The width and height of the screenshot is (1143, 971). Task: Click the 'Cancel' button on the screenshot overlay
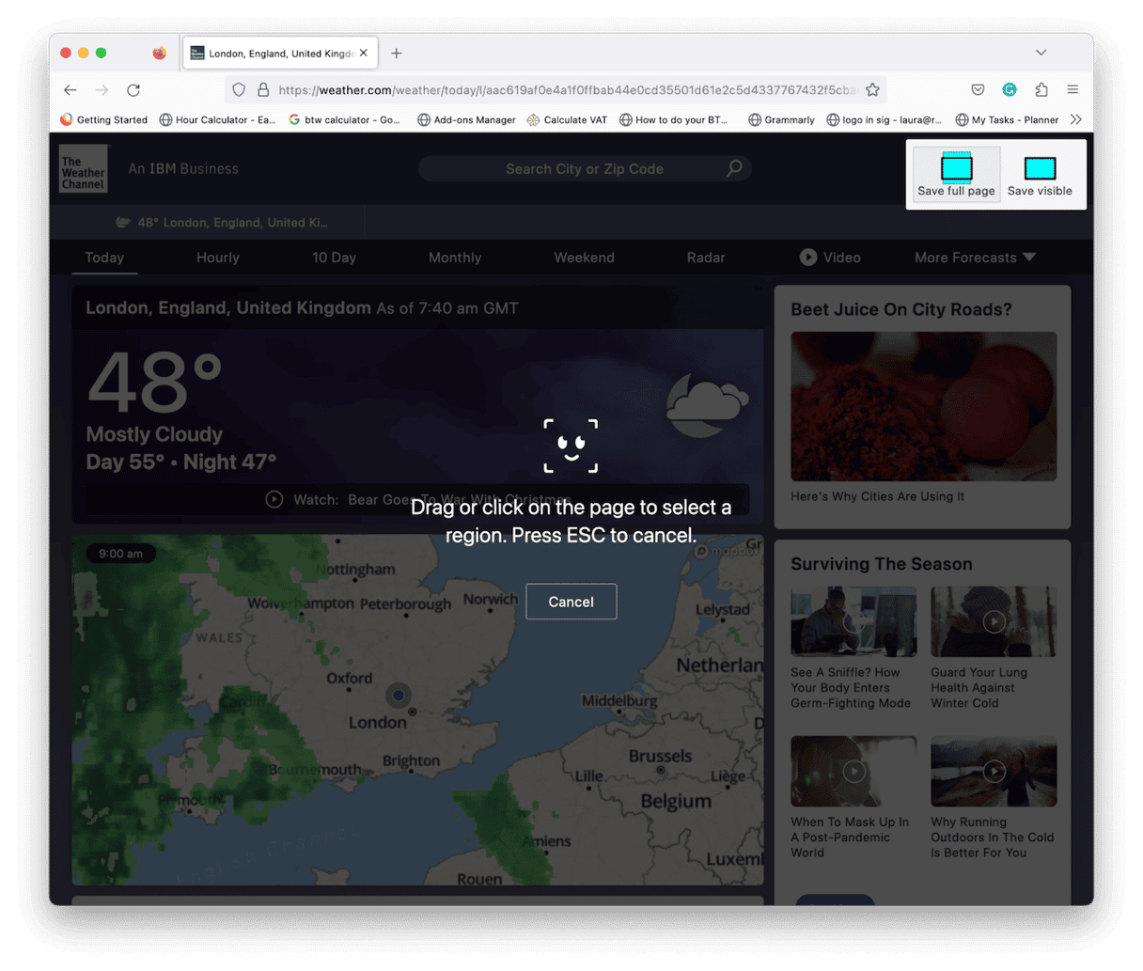point(571,601)
